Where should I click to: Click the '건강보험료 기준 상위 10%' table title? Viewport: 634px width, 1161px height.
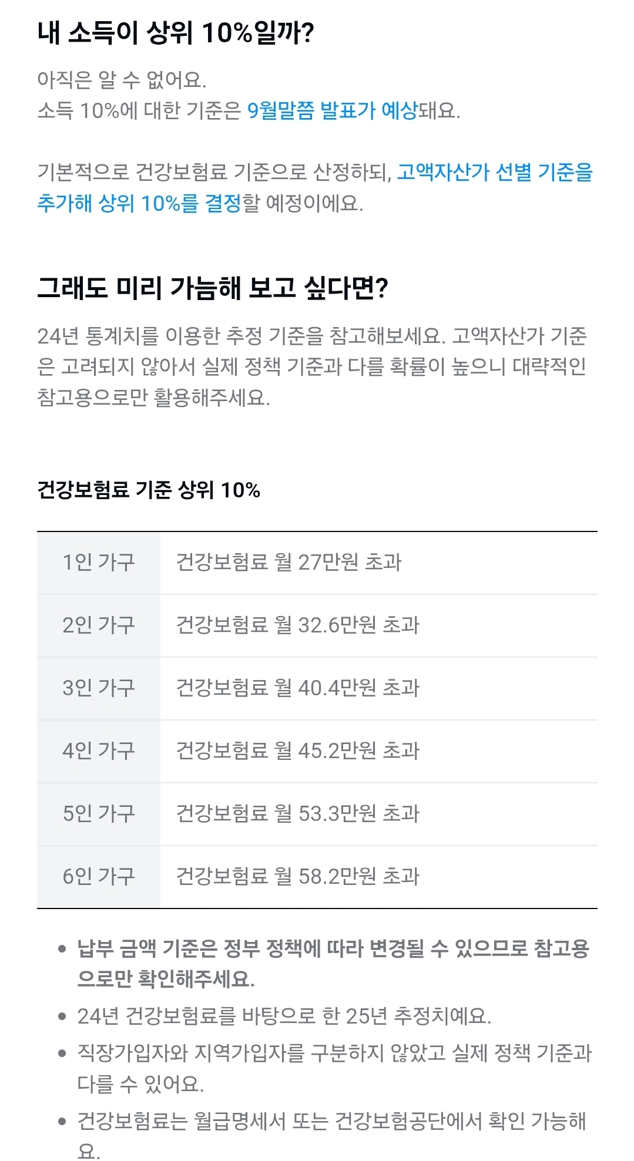click(148, 489)
